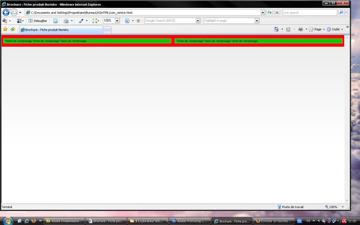Click the left green Texte de remplissage box

[87, 41]
